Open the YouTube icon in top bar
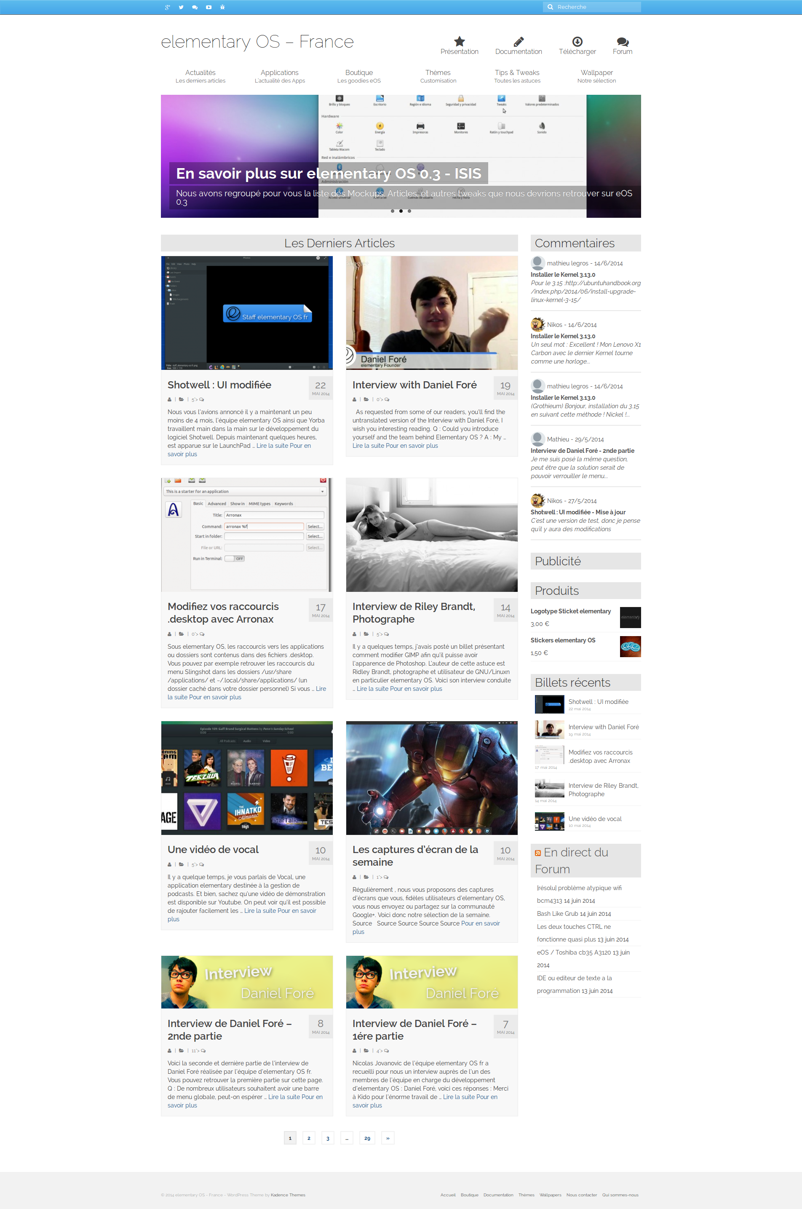The width and height of the screenshot is (802, 1209). [209, 7]
